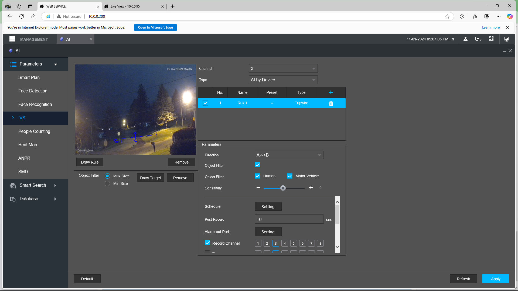The width and height of the screenshot is (518, 291).
Task: Click browser refresh icon
Action: point(22,16)
